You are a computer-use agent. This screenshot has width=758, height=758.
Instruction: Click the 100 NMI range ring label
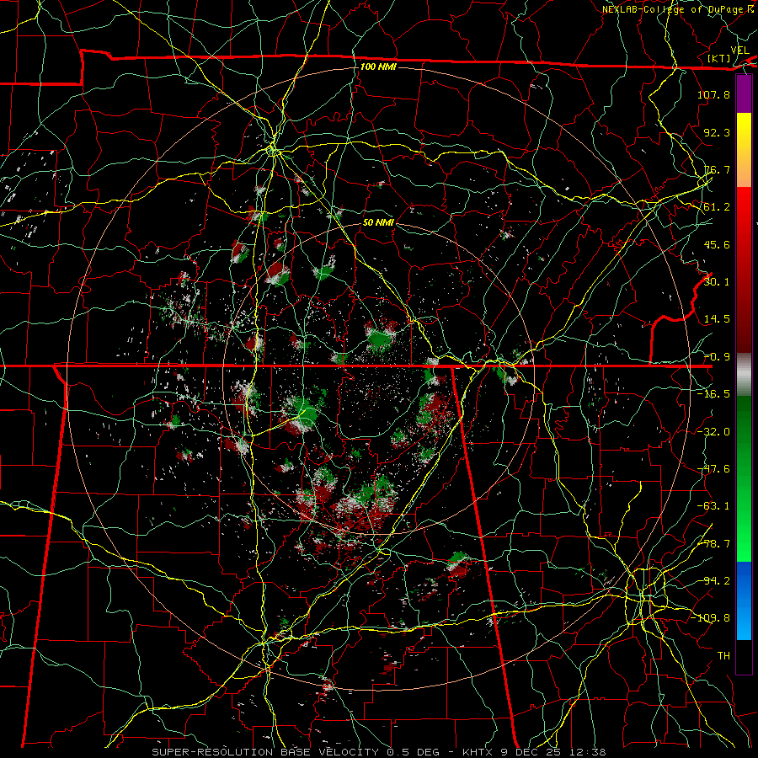point(378,67)
